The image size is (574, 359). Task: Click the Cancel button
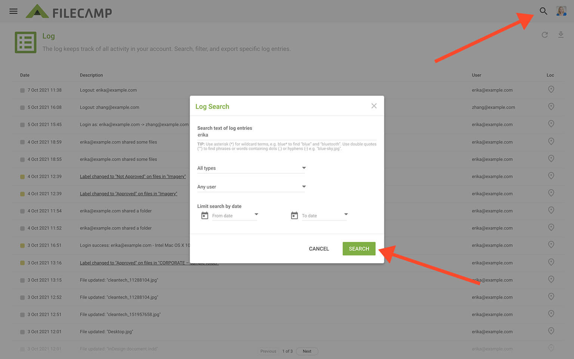click(319, 249)
